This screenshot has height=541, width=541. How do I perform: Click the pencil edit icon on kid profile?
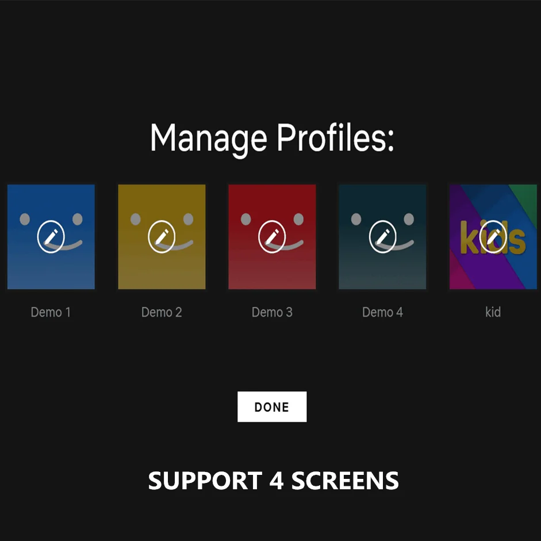click(x=493, y=237)
